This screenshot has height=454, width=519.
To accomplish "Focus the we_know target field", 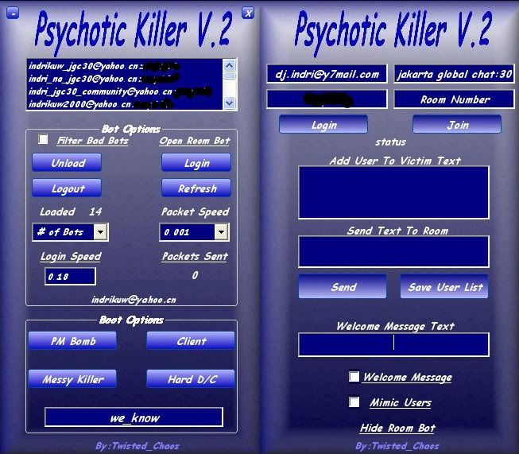I will (x=134, y=417).
